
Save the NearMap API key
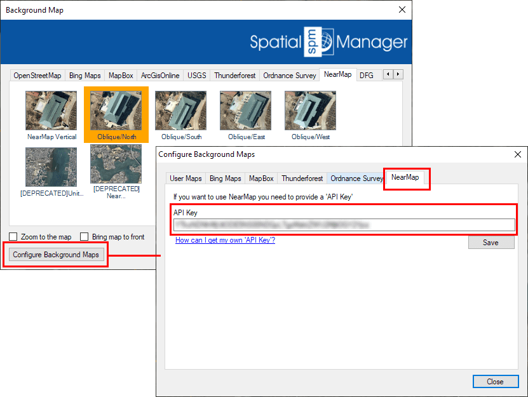click(x=491, y=243)
